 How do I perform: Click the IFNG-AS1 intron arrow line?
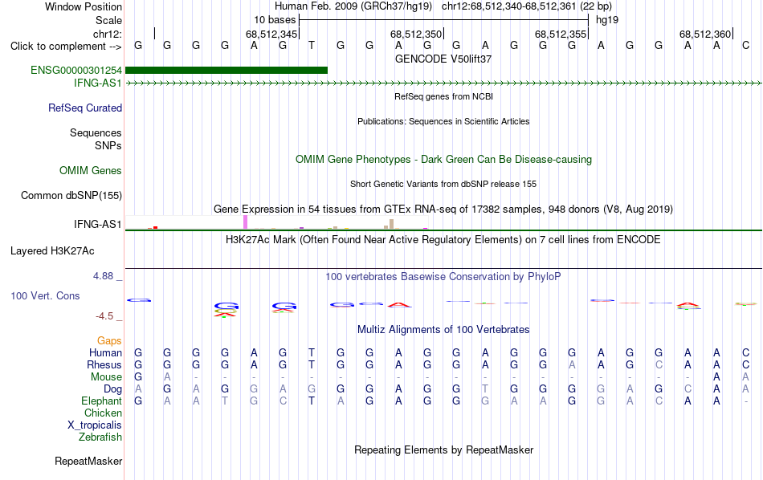click(x=443, y=83)
